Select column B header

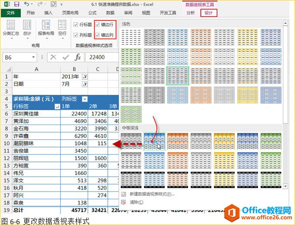[74, 69]
